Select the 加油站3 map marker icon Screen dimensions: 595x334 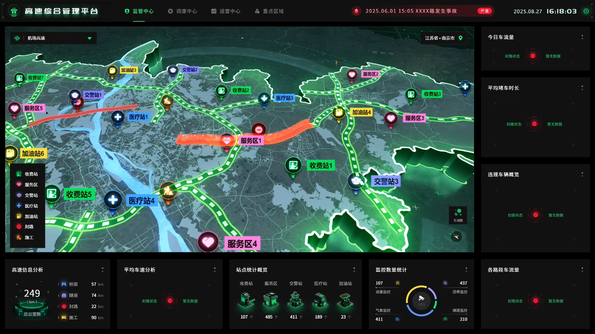[x=112, y=71]
